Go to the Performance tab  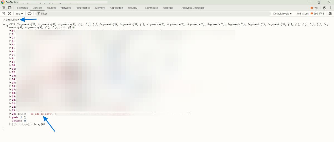83,8
